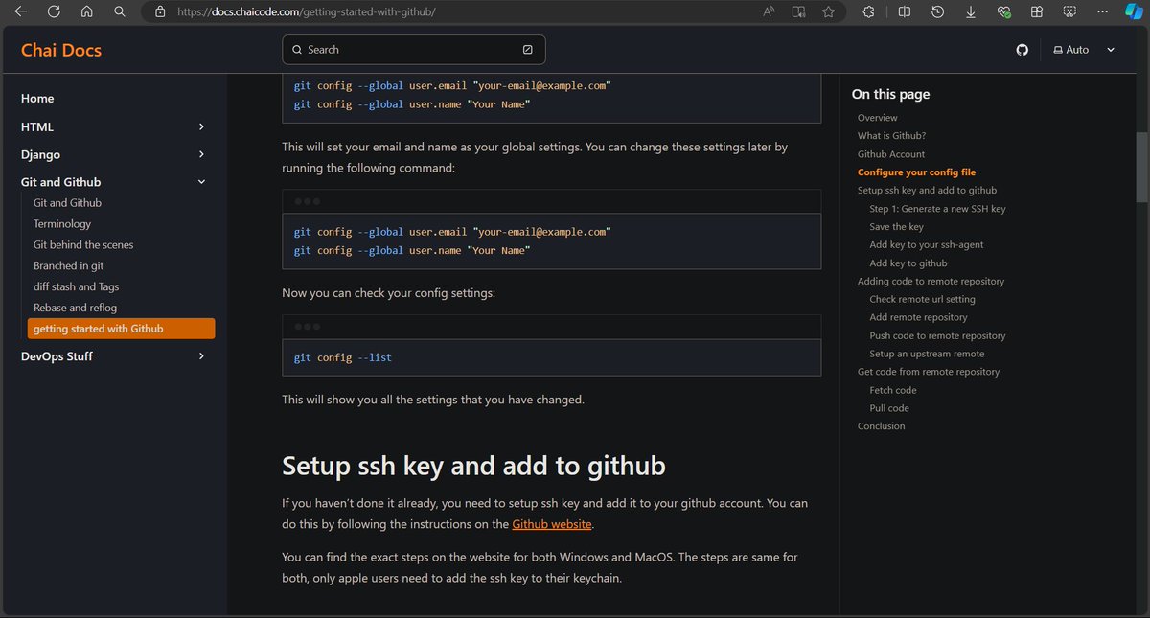The width and height of the screenshot is (1150, 618).
Task: Open the browser home page icon
Action: tap(86, 11)
